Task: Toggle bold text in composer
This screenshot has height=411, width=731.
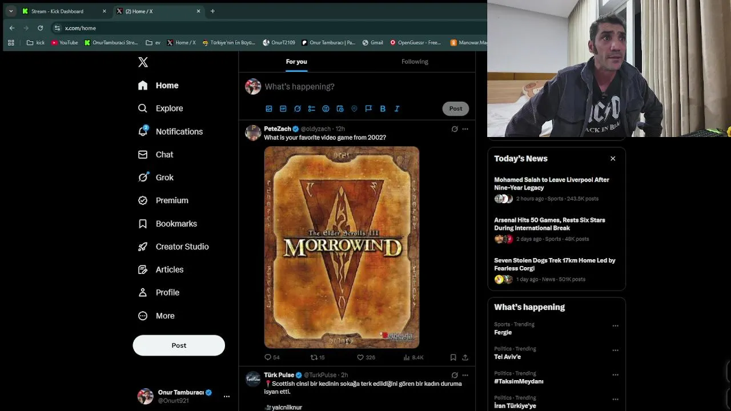Action: pos(383,108)
